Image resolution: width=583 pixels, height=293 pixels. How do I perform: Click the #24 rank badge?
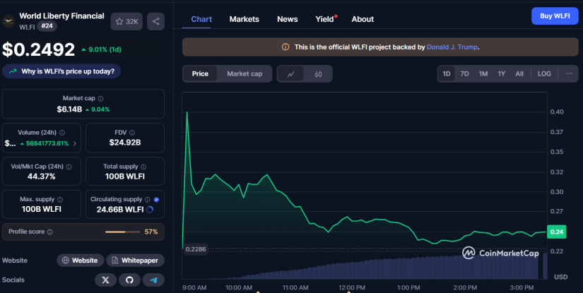pos(47,26)
